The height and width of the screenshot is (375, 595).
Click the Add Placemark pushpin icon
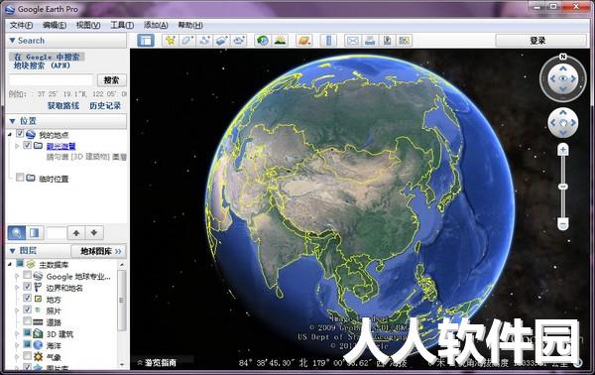[x=170, y=41]
